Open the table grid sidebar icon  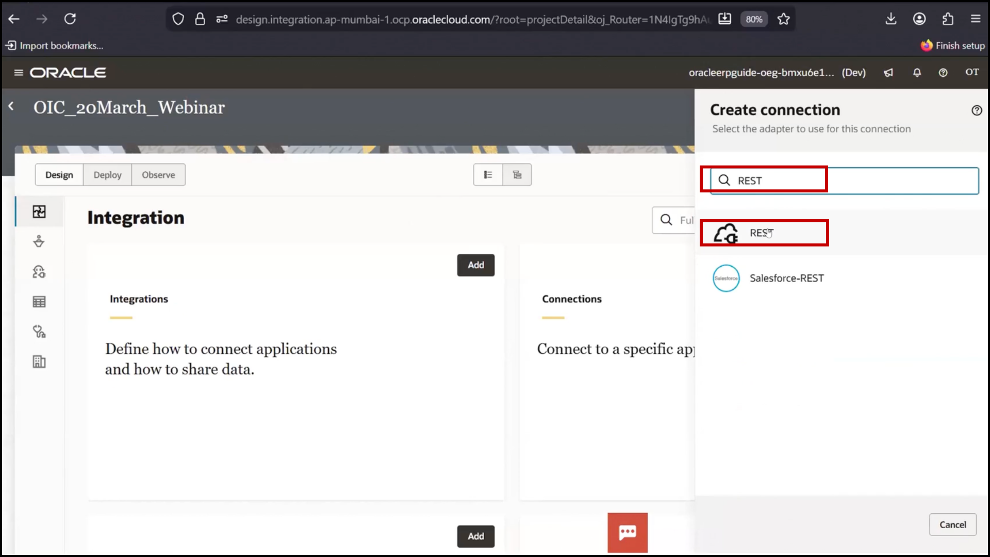tap(39, 302)
